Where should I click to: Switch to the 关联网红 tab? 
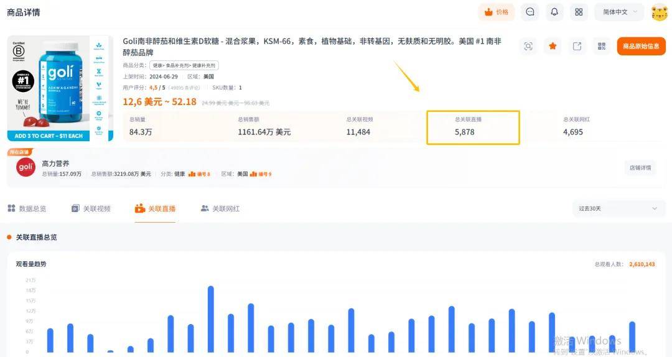click(220, 209)
